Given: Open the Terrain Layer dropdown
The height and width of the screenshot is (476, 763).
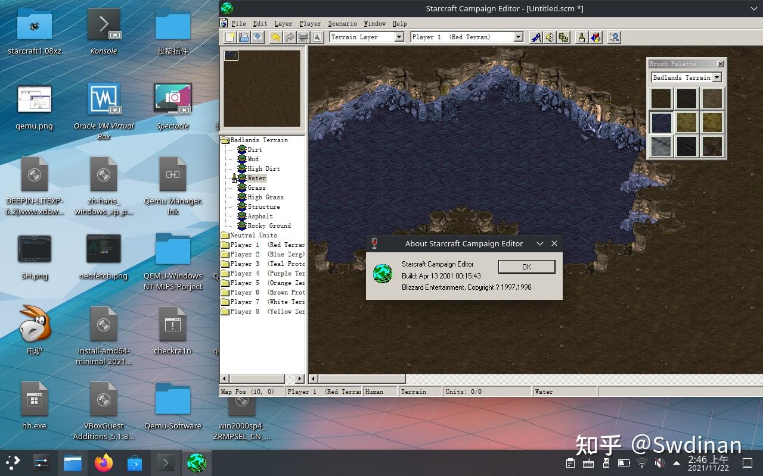Looking at the screenshot, I should click(399, 37).
